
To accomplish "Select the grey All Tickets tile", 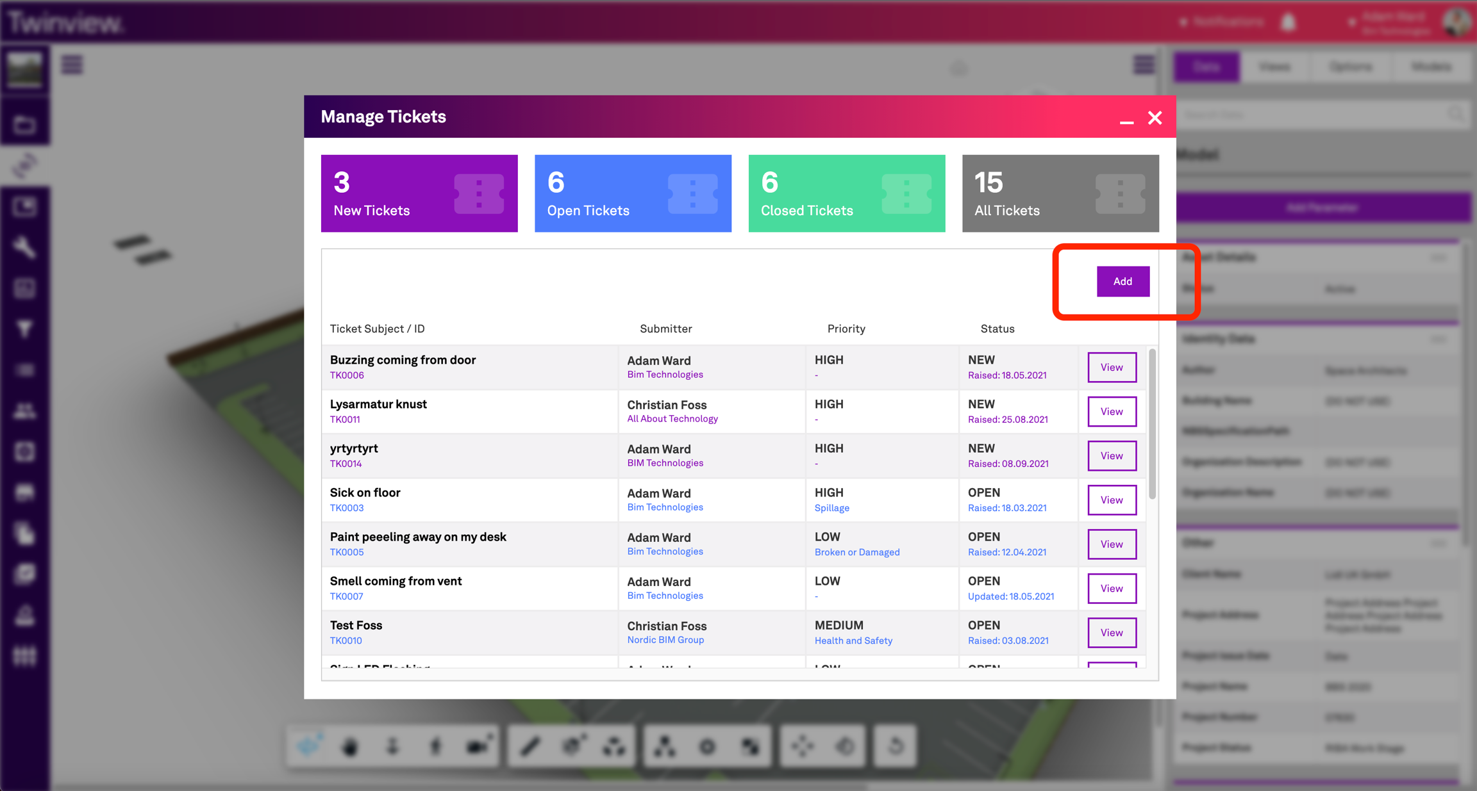I will (x=1060, y=193).
